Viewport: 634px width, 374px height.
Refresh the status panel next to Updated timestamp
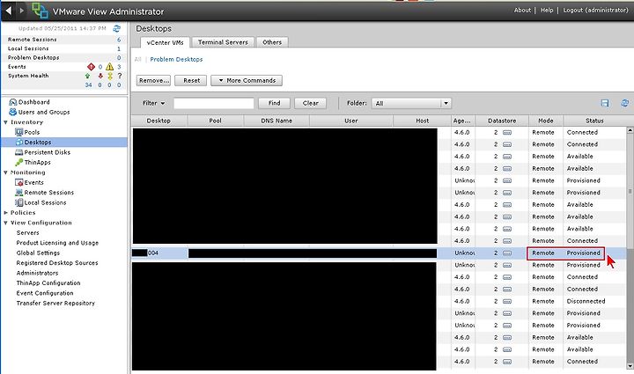pyautogui.click(x=117, y=28)
